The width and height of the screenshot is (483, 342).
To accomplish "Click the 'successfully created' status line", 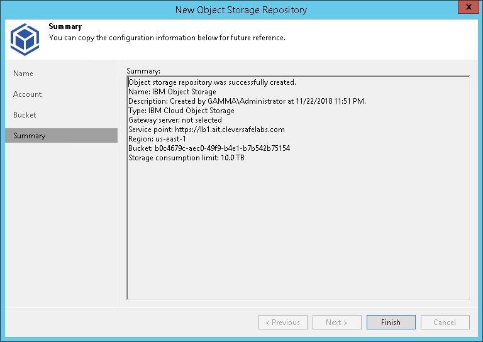I will (212, 82).
